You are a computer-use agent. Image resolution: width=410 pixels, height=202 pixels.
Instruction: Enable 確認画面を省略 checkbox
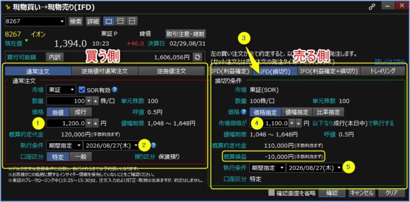pyautogui.click(x=272, y=193)
